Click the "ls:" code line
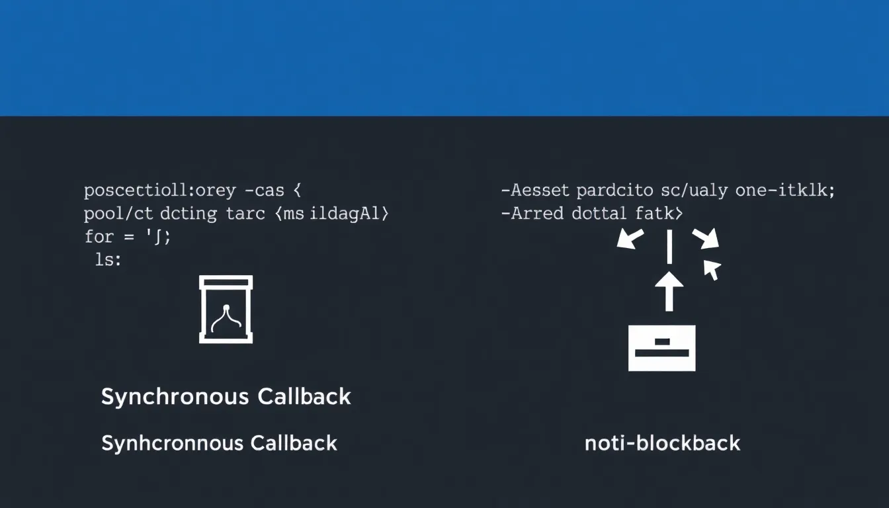The height and width of the screenshot is (508, 889). (108, 260)
